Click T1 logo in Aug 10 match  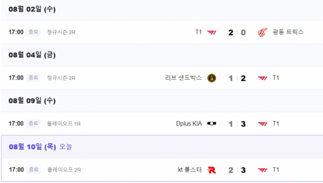pyautogui.click(x=262, y=170)
